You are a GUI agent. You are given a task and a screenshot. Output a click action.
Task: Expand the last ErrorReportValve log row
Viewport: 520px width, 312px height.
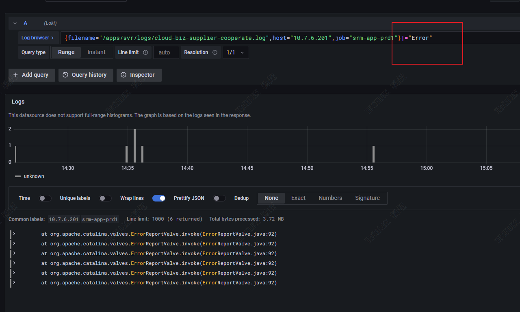coord(14,282)
